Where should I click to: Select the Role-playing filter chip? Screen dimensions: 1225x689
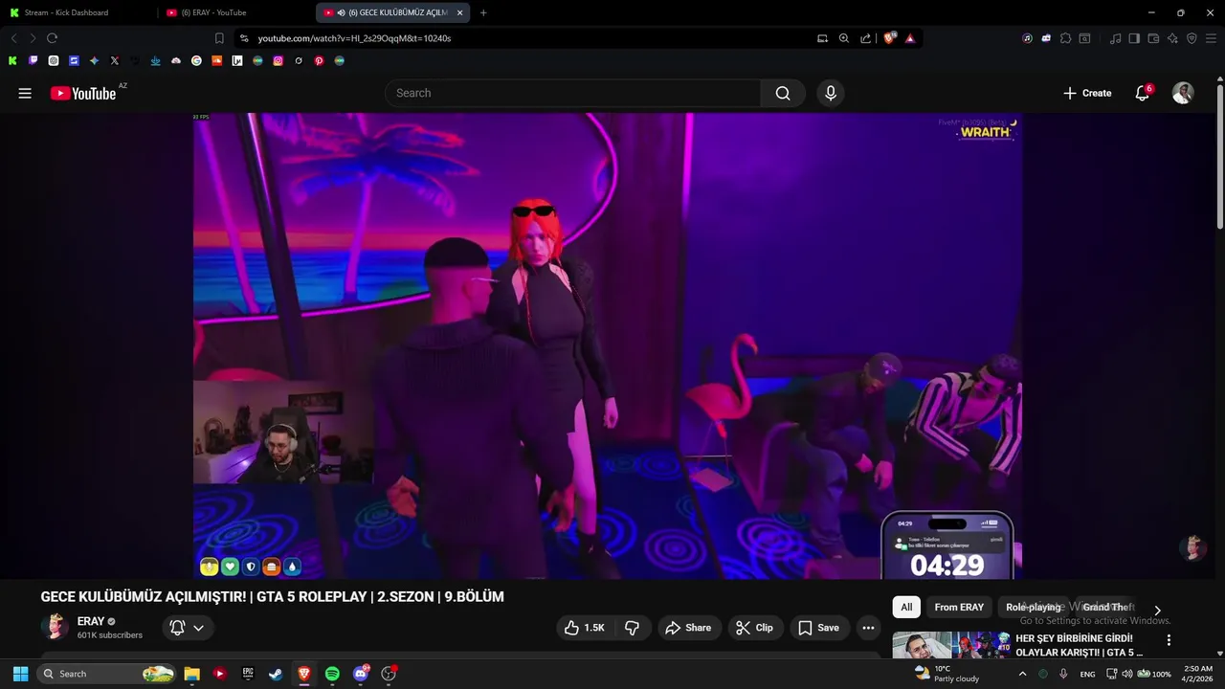tap(1034, 607)
